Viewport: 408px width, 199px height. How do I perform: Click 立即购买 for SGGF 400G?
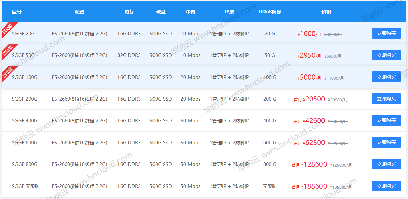[386, 120]
